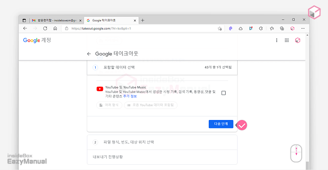The image size is (328, 170).
Task: Click the browser forward arrow
Action: tap(35, 28)
